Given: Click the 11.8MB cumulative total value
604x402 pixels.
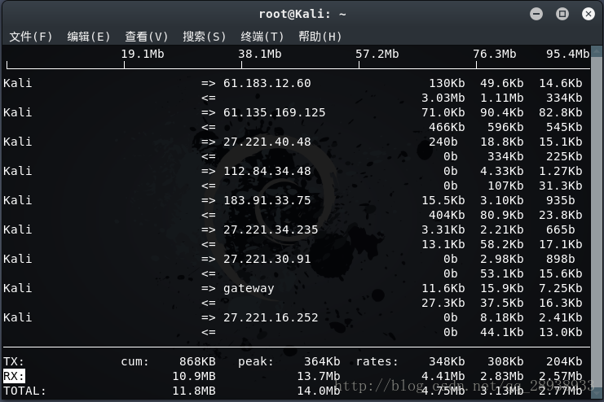Looking at the screenshot, I should point(194,391).
